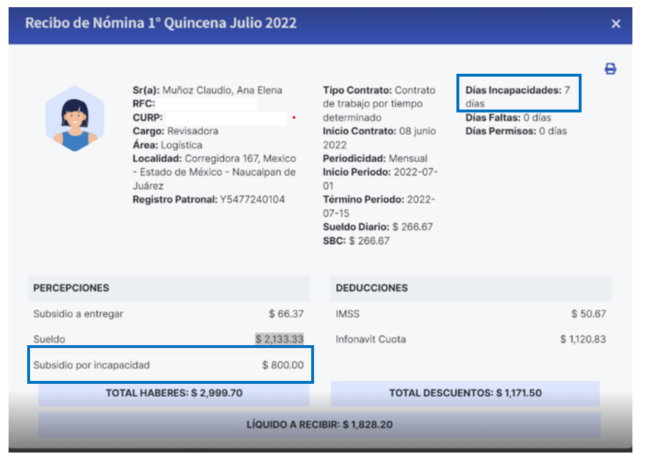Click the redacted RFC value field

tap(206, 104)
